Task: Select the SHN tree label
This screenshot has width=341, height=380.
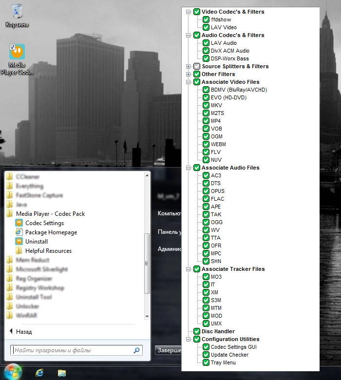Action: coord(216,261)
